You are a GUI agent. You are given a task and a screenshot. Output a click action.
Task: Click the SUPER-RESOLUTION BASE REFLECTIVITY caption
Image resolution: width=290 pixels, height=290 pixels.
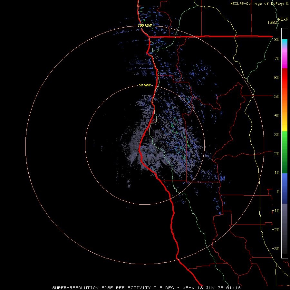point(101,288)
